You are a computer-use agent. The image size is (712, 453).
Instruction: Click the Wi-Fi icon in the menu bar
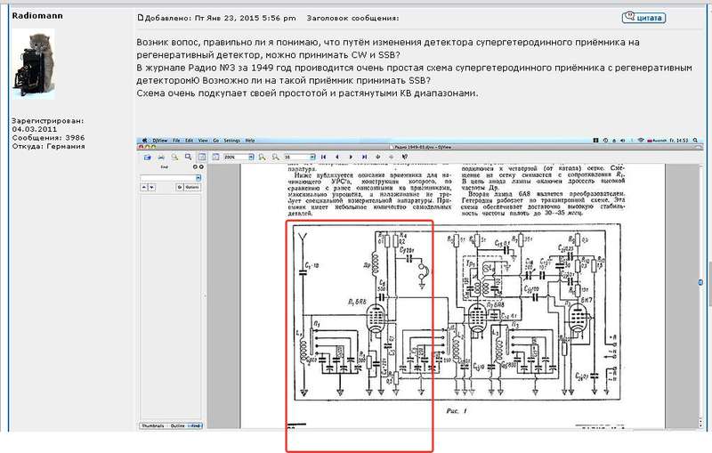pyautogui.click(x=641, y=141)
